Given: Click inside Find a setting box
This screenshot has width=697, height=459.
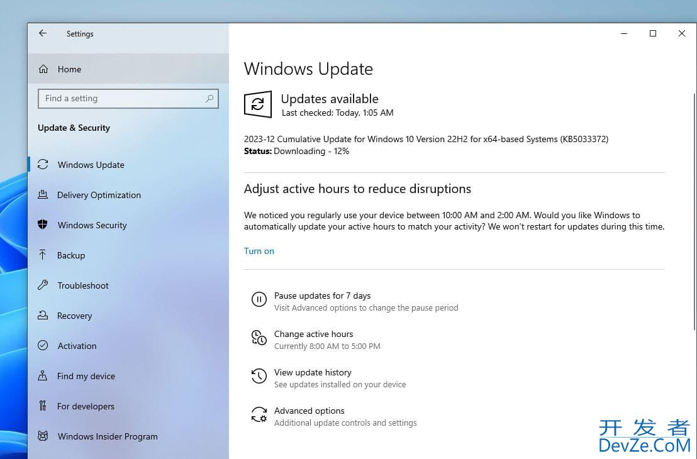Looking at the screenshot, I should tap(120, 99).
